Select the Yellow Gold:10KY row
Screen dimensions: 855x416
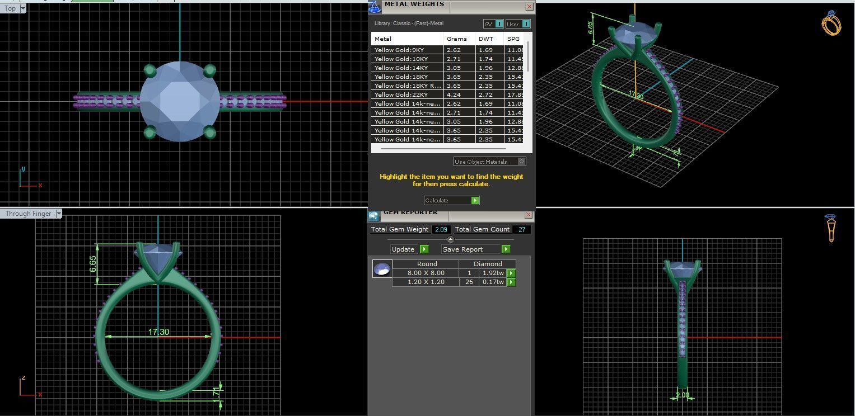click(x=447, y=59)
